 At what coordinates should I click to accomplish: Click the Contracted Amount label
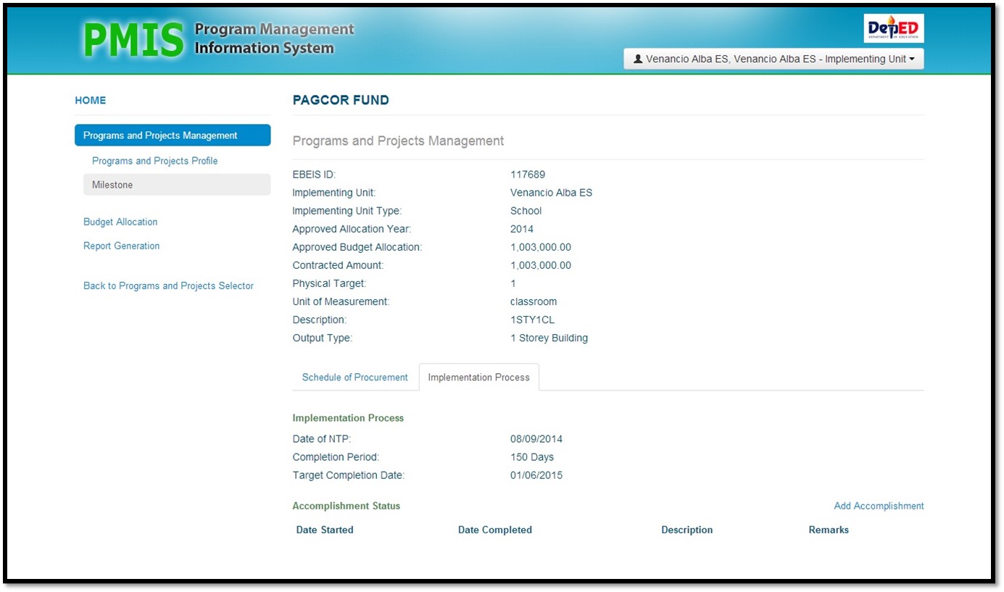click(338, 265)
